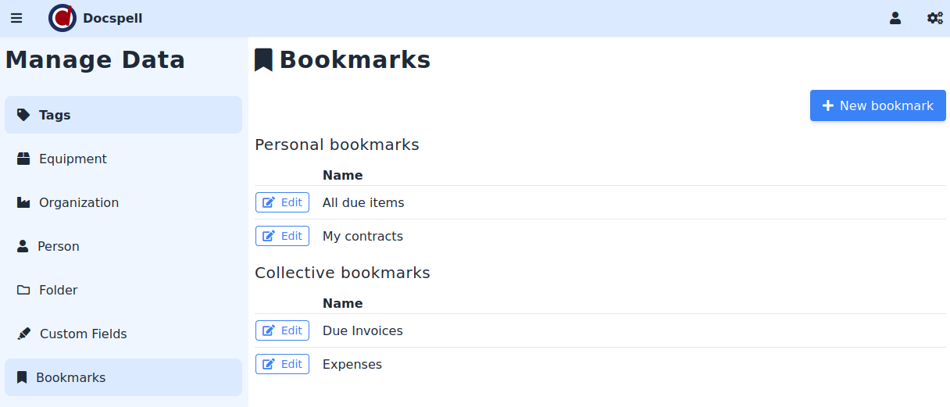Click the Docspell title text
Image resolution: width=950 pixels, height=407 pixels.
pyautogui.click(x=112, y=18)
